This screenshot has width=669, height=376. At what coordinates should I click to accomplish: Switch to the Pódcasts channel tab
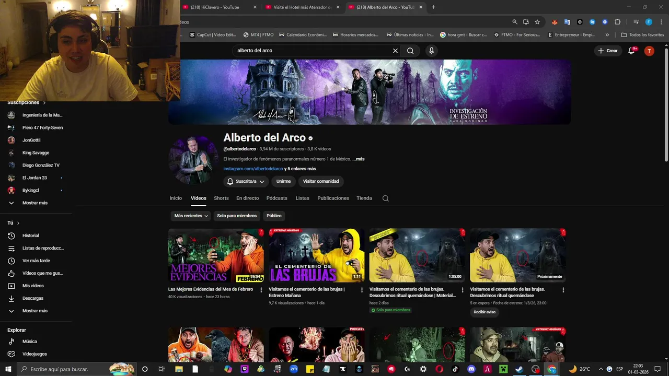click(276, 198)
